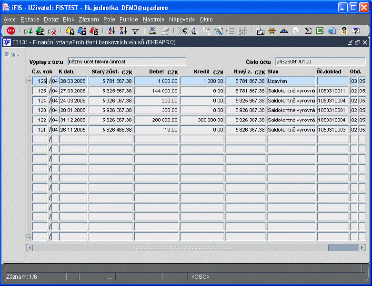Click Úč.doklad value 1050310011
The width and height of the screenshot is (372, 286).
coord(332,91)
